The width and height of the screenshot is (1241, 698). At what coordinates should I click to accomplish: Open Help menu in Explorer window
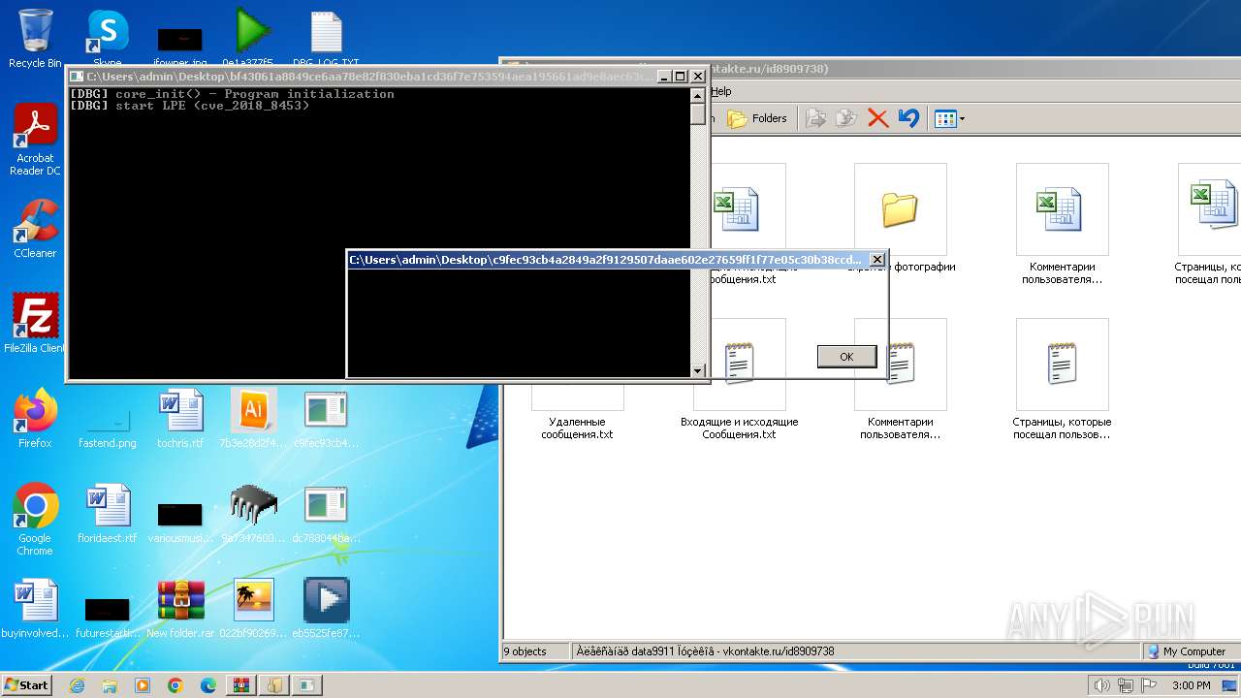tap(721, 91)
